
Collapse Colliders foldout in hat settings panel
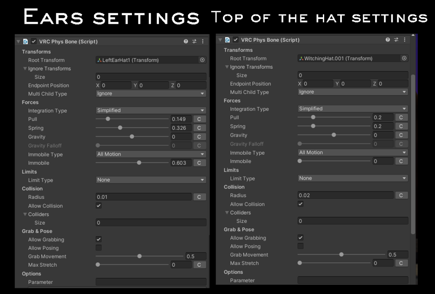click(x=227, y=213)
